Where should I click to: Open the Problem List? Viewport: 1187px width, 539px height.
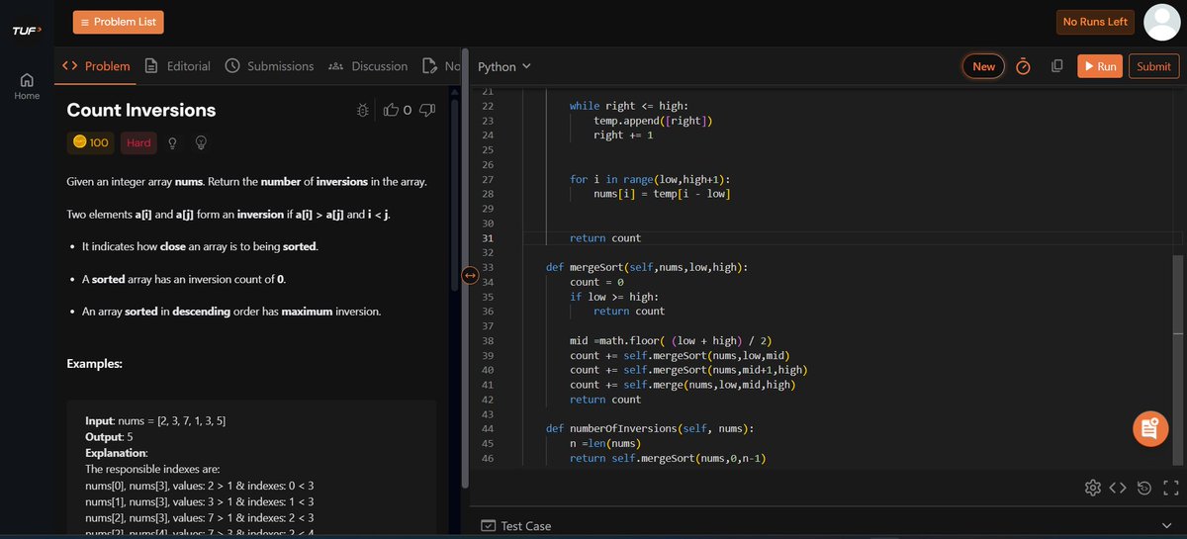pos(119,22)
